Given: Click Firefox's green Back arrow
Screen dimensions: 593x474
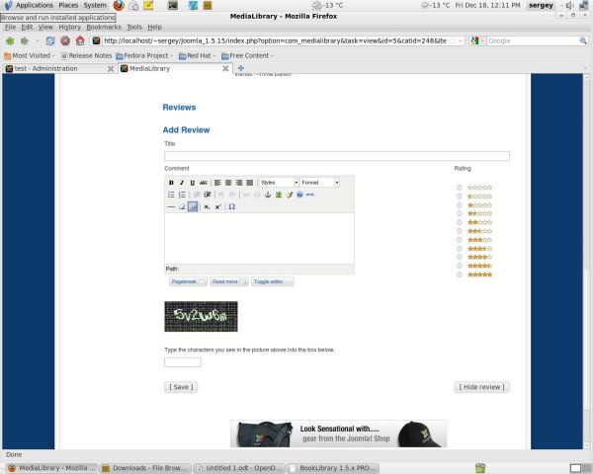Looking at the screenshot, I should coord(10,40).
